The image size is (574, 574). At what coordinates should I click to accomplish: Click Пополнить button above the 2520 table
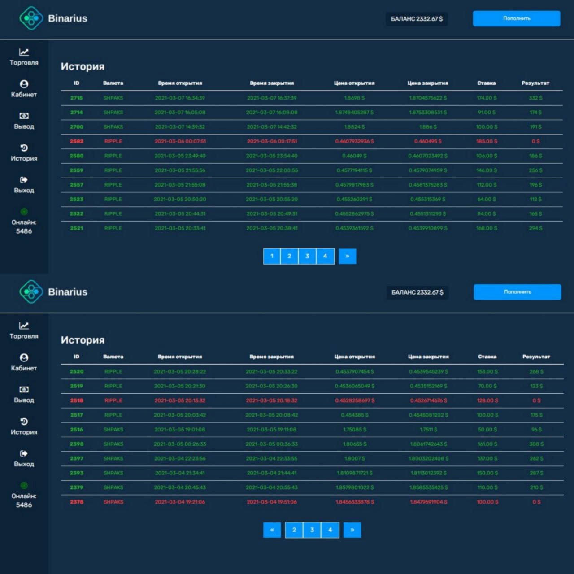coord(517,292)
